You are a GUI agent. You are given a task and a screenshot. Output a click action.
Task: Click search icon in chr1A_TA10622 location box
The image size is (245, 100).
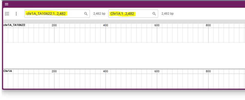[86, 14]
